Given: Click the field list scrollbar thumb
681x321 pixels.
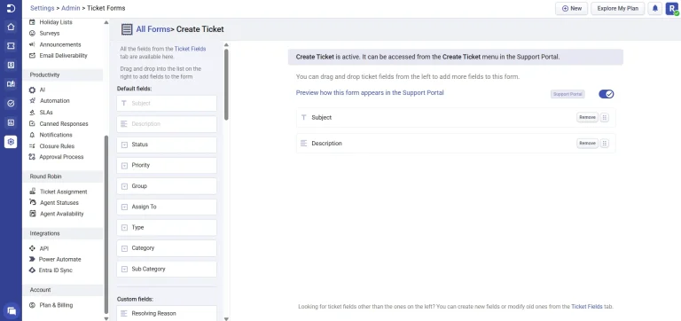Looking at the screenshot, I should (x=226, y=85).
